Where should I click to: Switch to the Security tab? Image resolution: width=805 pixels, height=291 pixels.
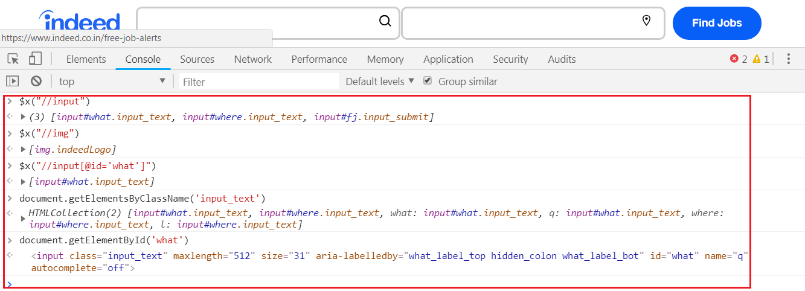pyautogui.click(x=510, y=59)
